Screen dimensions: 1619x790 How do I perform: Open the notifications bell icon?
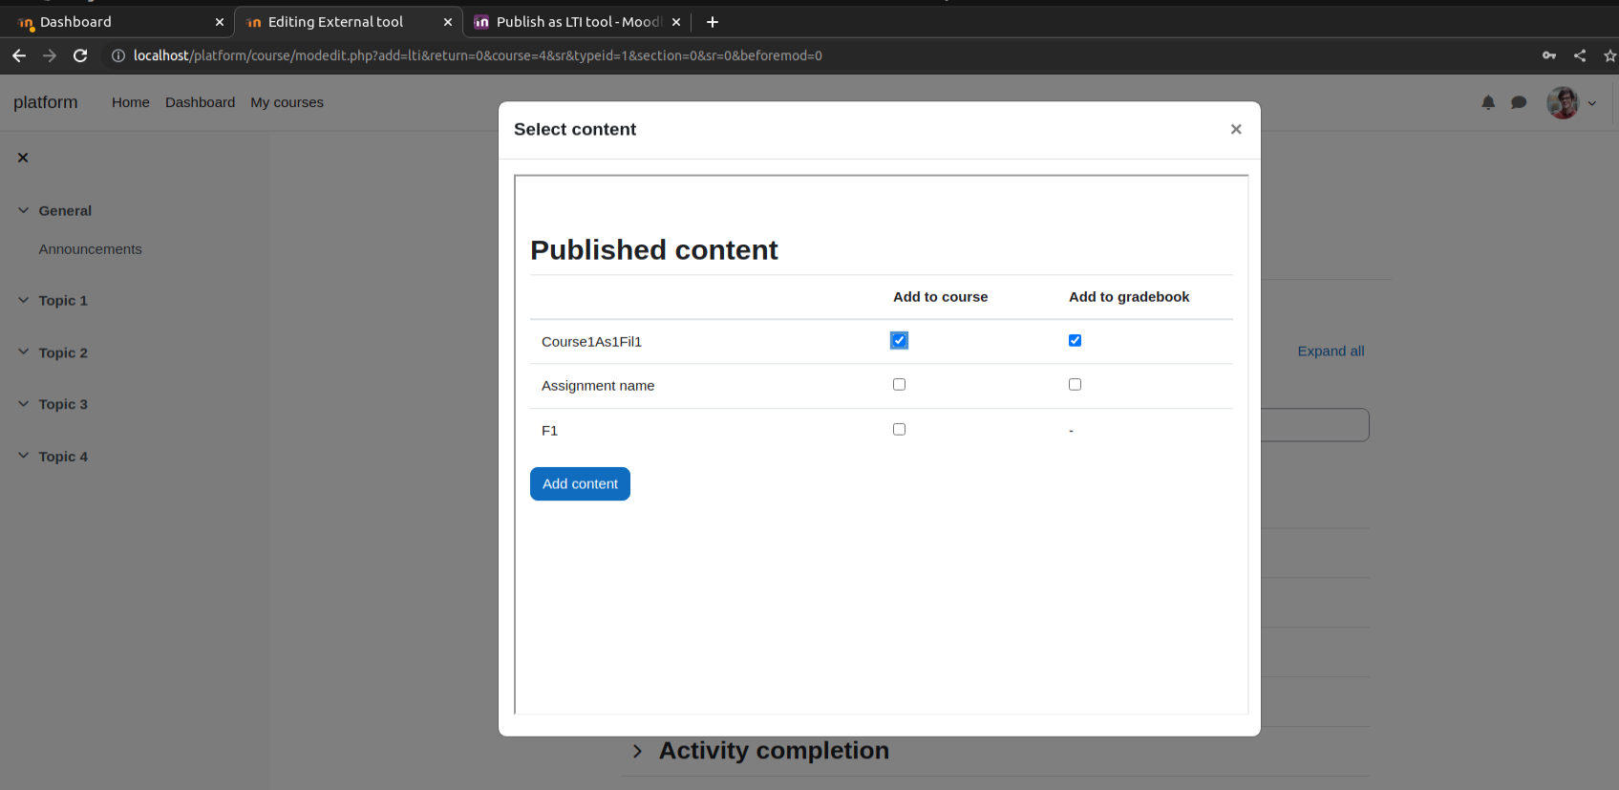pyautogui.click(x=1488, y=102)
